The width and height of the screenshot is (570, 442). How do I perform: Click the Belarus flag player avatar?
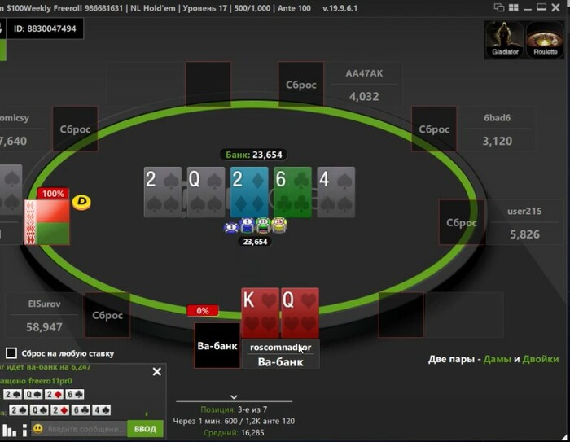47,221
